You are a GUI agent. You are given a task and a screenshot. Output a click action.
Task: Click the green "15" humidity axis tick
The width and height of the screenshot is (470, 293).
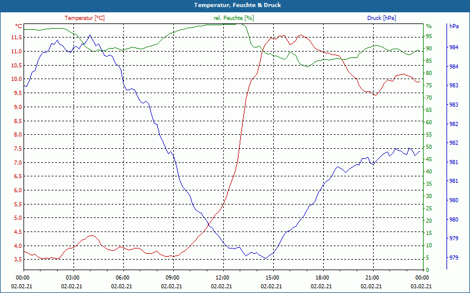429,233
